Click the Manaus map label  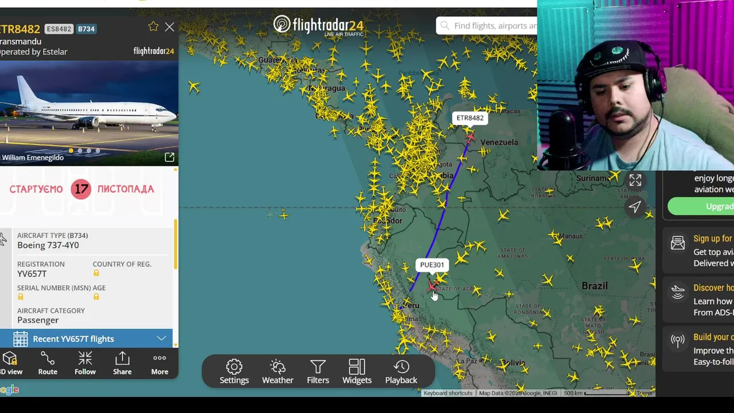(571, 236)
